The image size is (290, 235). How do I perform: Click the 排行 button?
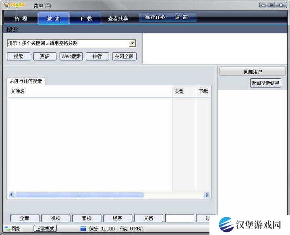click(97, 56)
